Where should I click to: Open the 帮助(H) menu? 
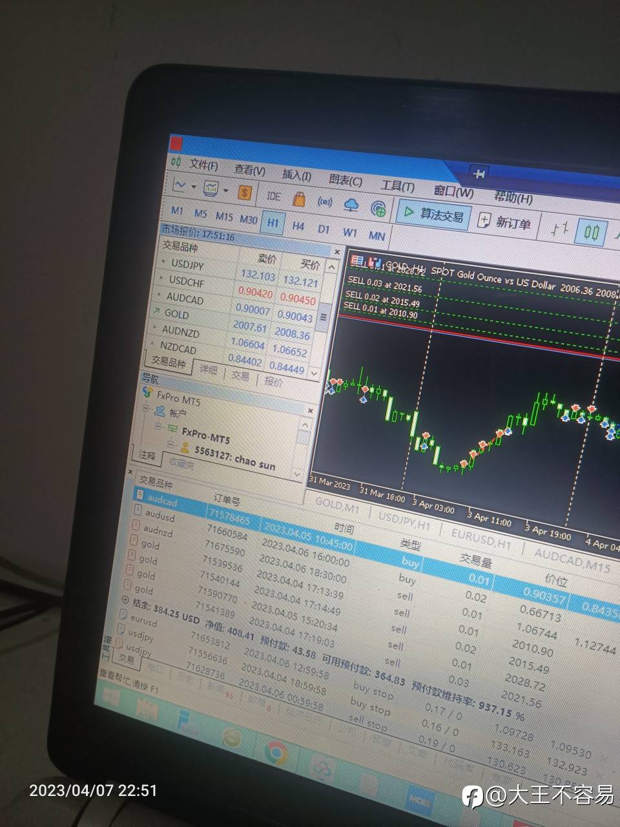click(x=513, y=197)
